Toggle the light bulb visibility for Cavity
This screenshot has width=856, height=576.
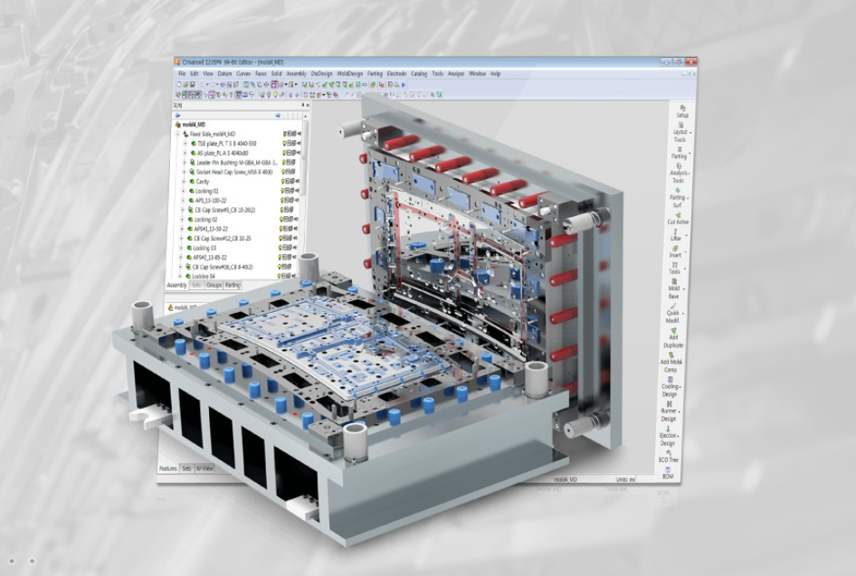(284, 181)
